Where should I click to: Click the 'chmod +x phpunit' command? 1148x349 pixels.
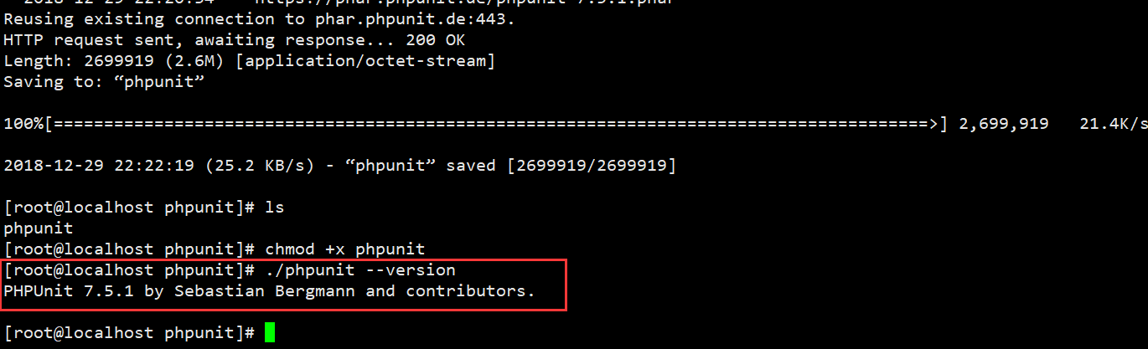coord(344,249)
